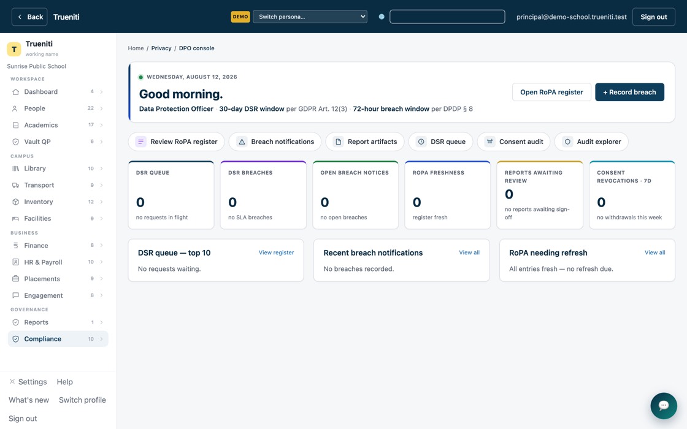Viewport: 687px width, 429px height.
Task: Click Sign out in the top bar
Action: click(x=654, y=17)
